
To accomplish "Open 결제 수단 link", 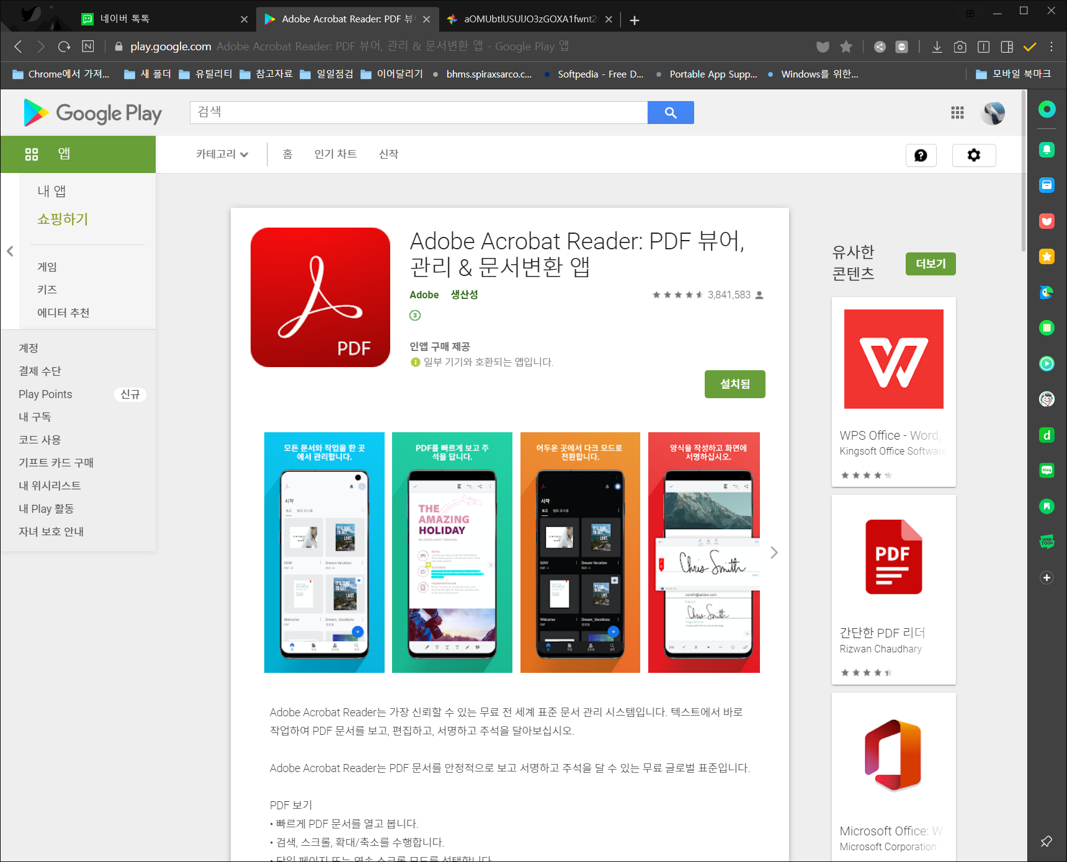I will point(40,371).
